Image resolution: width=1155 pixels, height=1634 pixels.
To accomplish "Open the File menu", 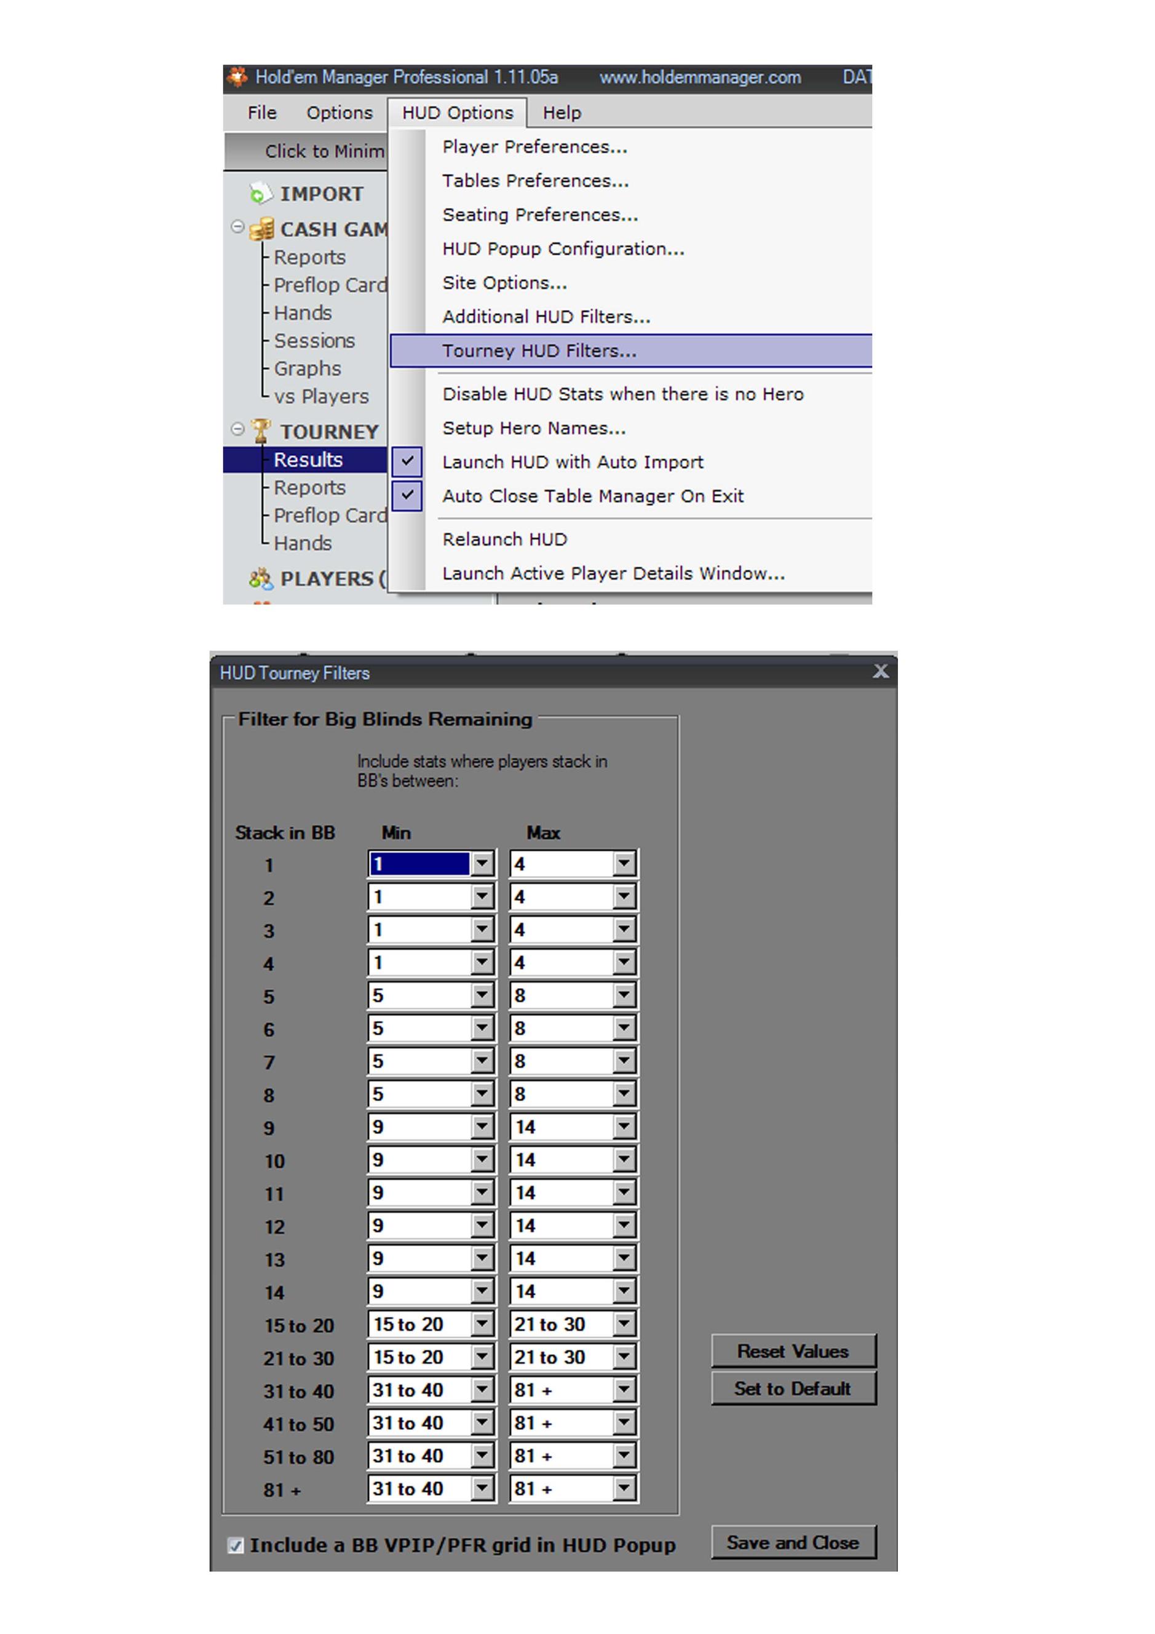I will [262, 113].
